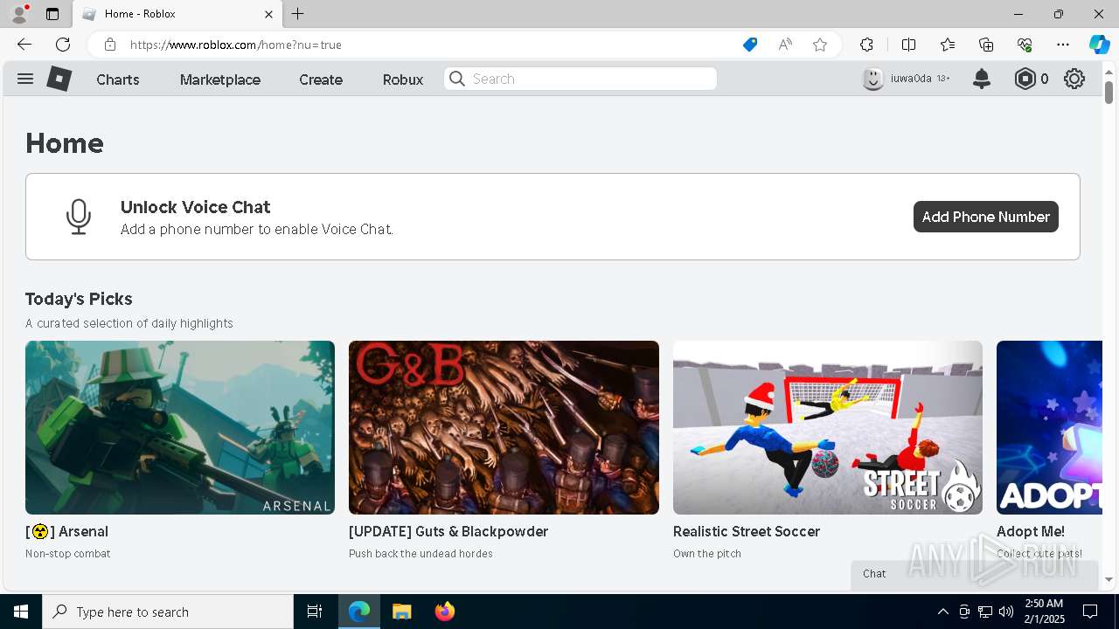
Task: Open the Favorites list
Action: point(948,45)
